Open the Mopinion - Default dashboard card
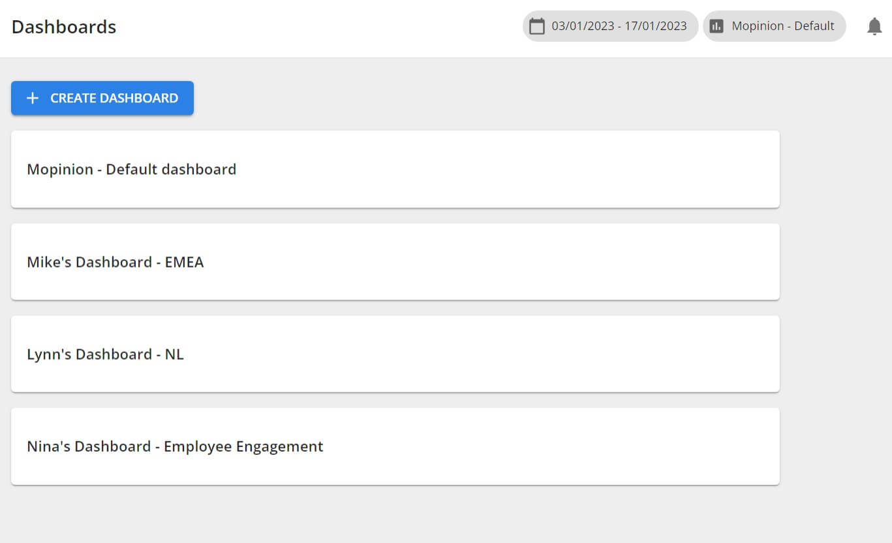892x543 pixels. [395, 169]
